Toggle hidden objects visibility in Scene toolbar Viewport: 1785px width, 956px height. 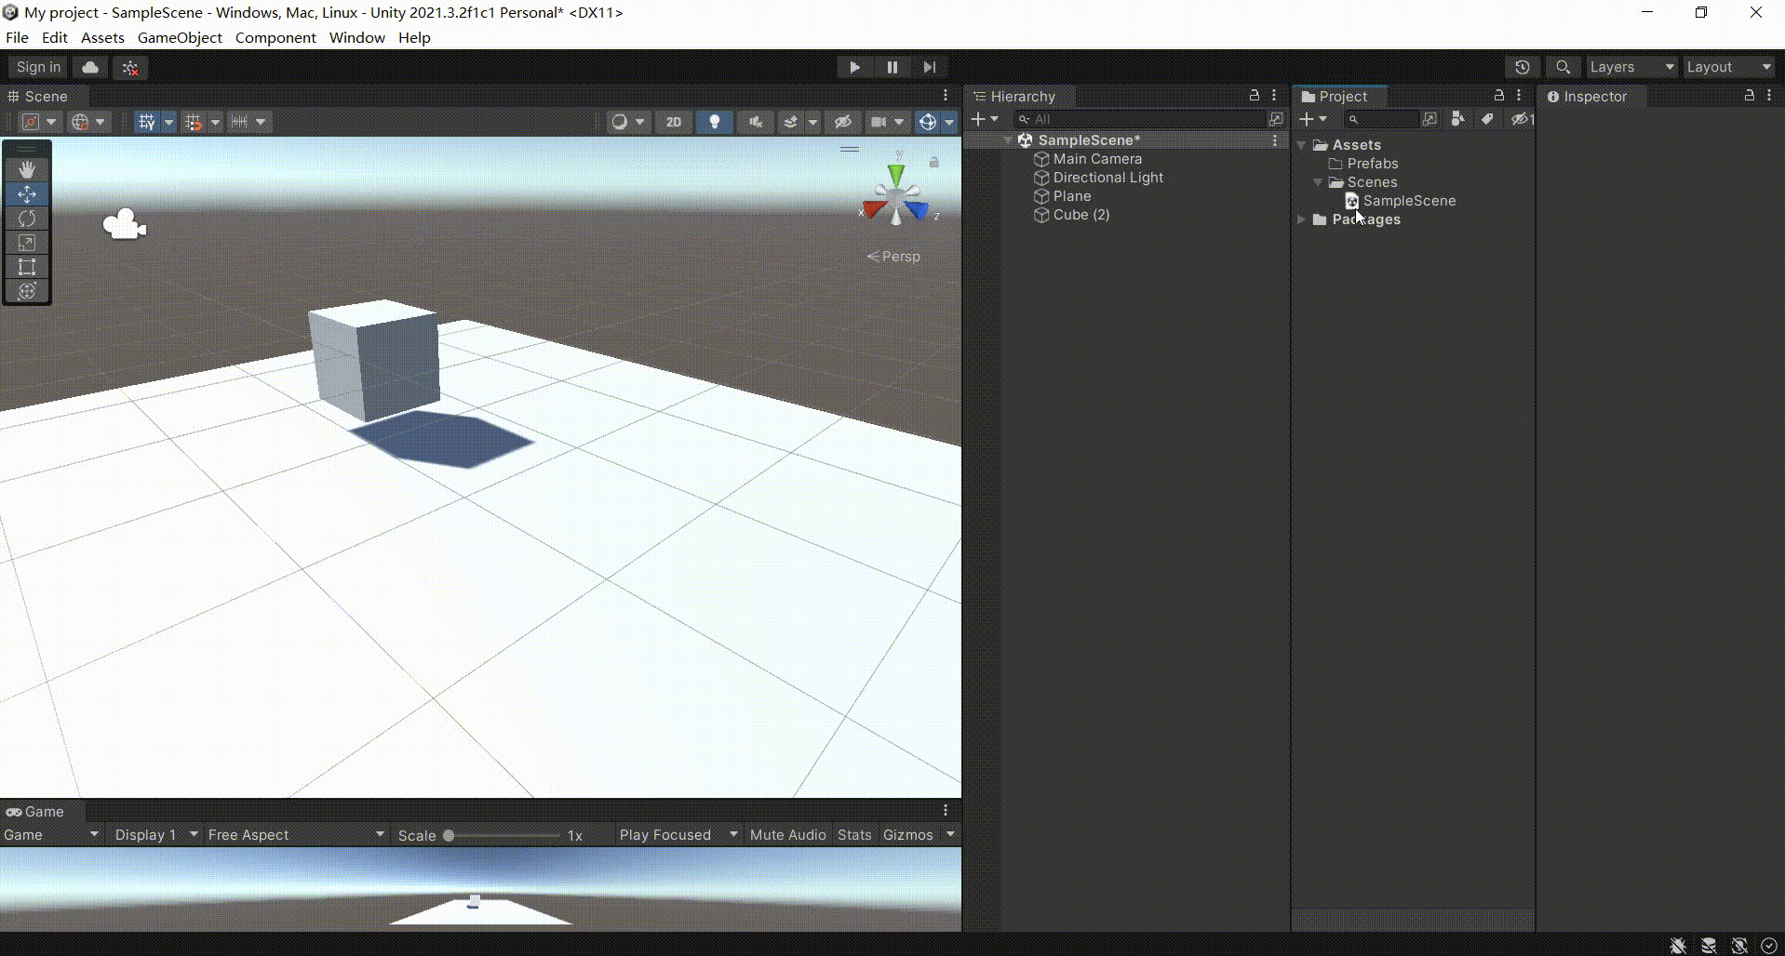(x=843, y=122)
